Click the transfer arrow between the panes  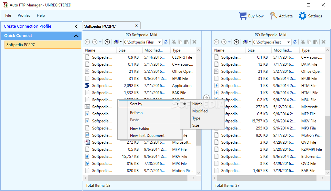point(206,98)
